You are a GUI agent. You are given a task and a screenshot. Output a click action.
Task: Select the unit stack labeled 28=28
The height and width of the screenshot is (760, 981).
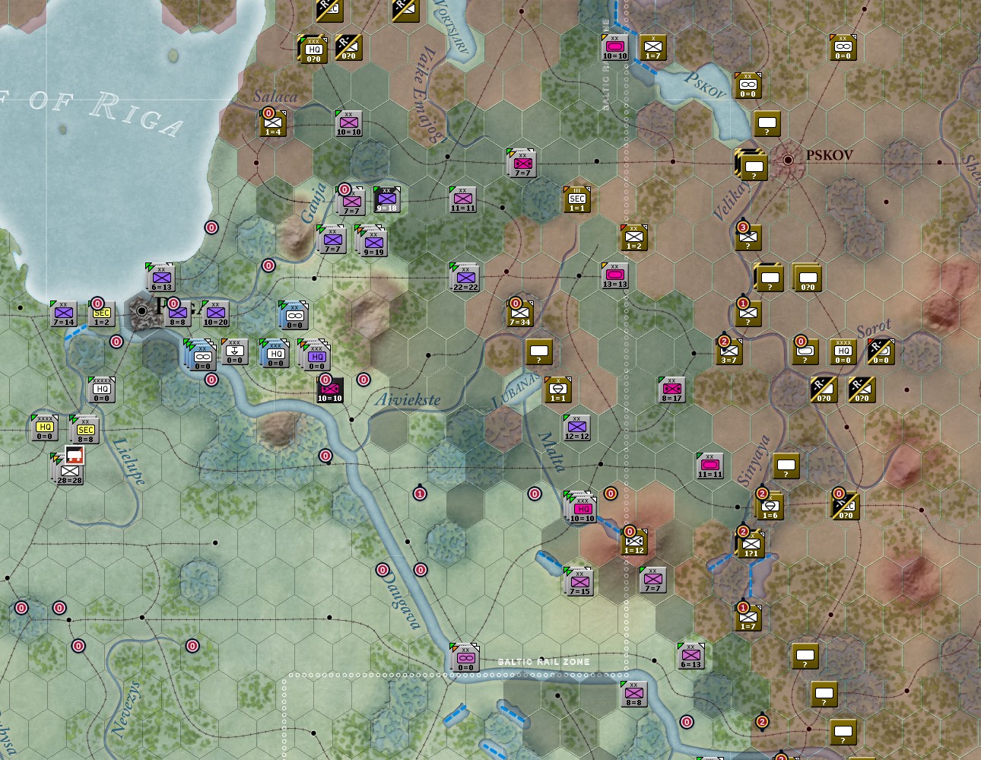[68, 469]
